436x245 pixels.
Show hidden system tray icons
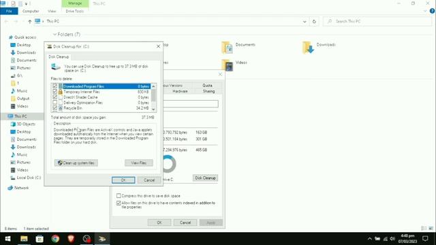pyautogui.click(x=369, y=239)
